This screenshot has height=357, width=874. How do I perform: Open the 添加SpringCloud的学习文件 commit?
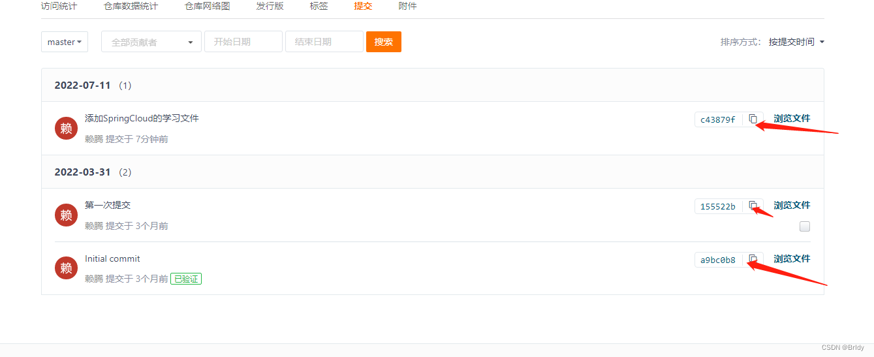click(x=142, y=119)
